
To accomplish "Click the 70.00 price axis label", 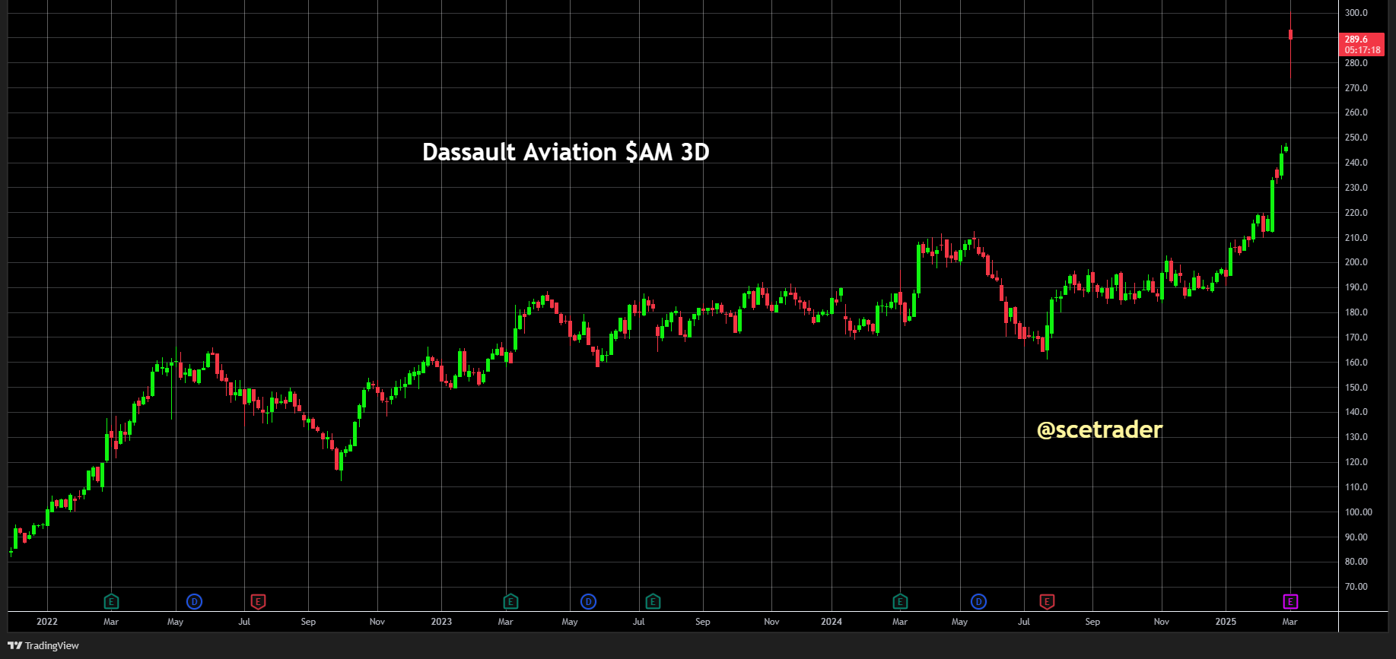I will (1356, 587).
